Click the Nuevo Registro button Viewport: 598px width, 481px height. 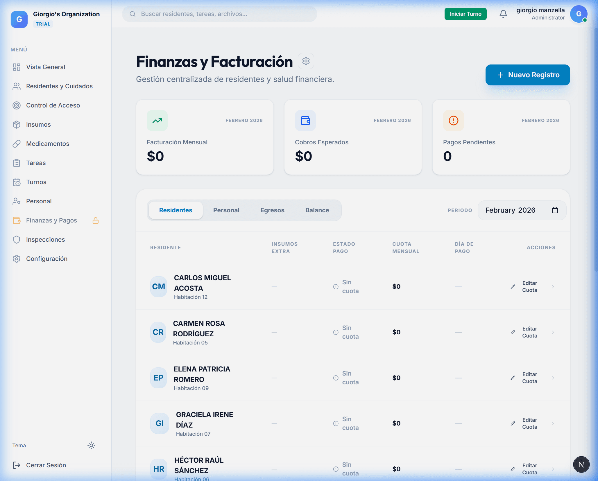click(x=527, y=75)
